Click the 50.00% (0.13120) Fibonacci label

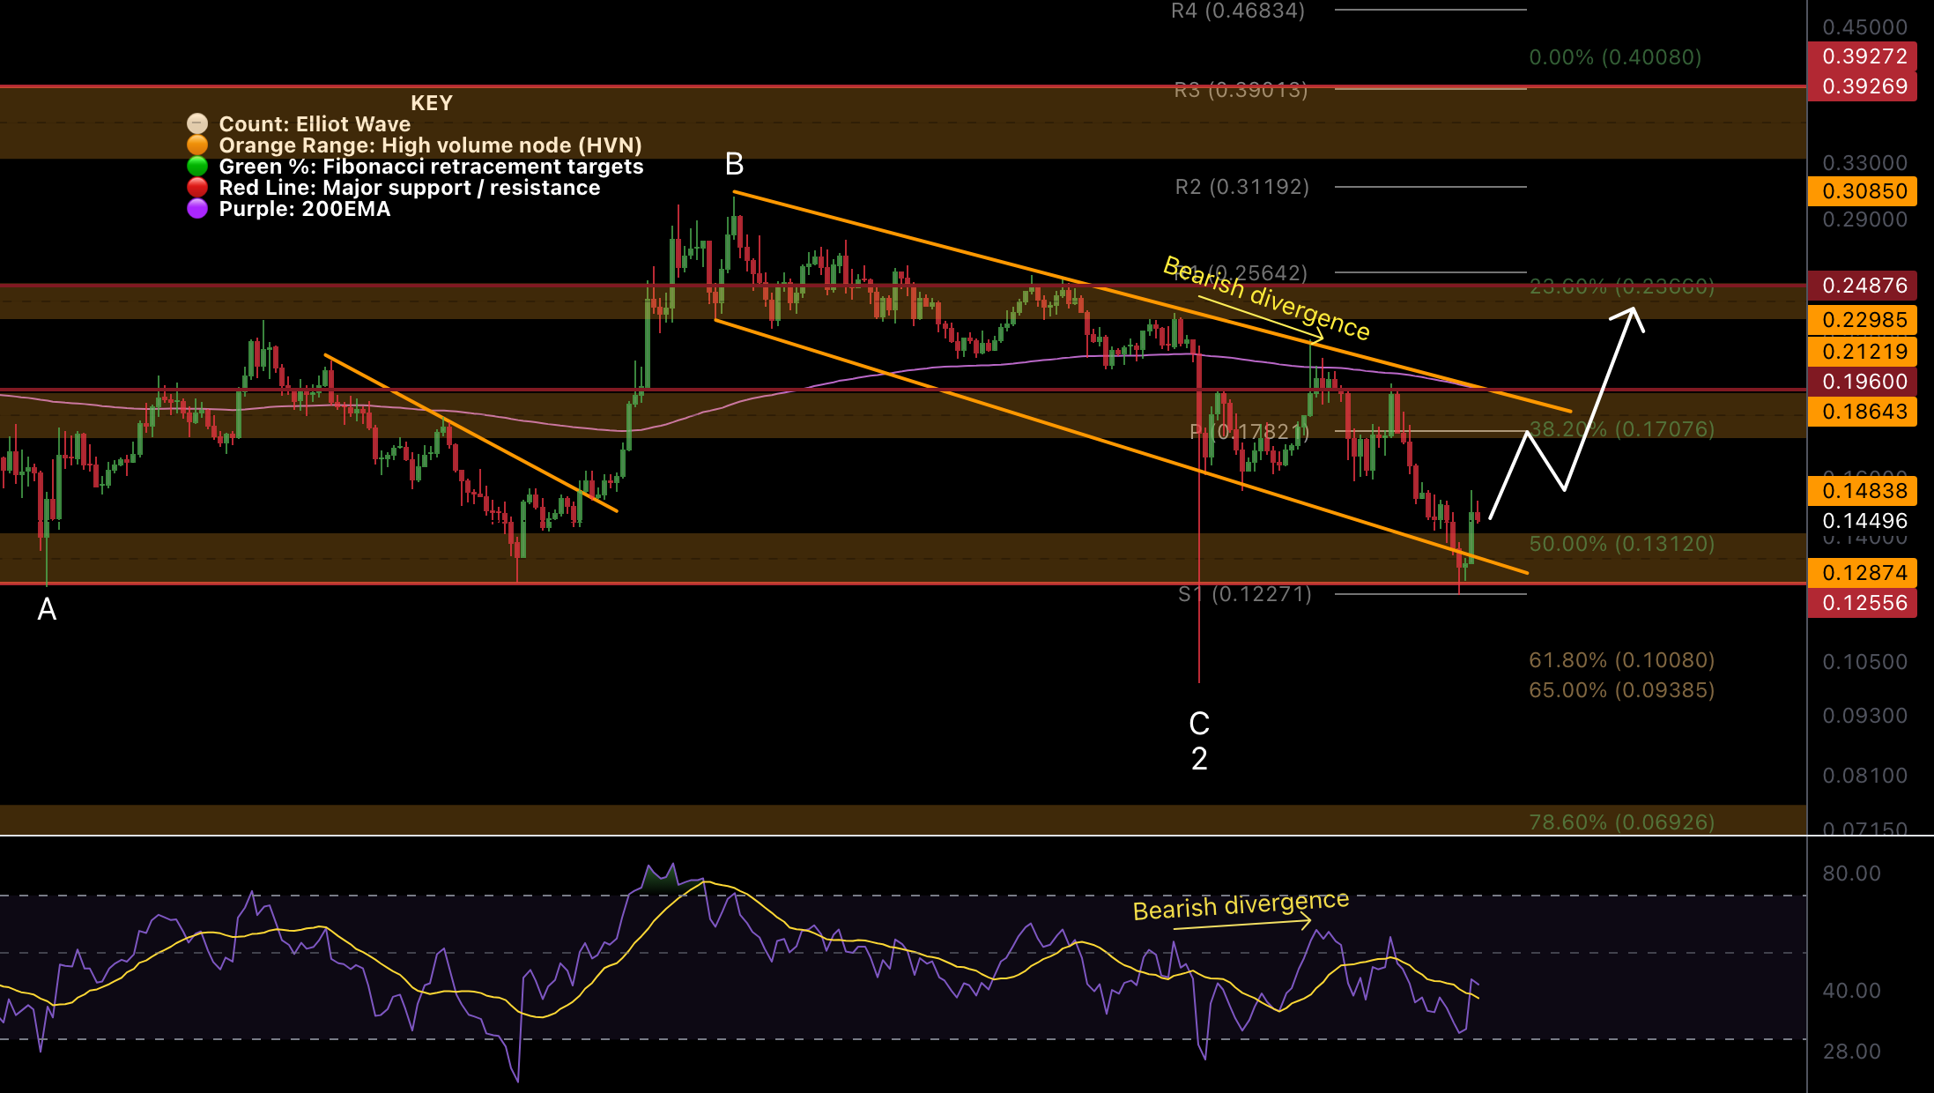pyautogui.click(x=1621, y=544)
